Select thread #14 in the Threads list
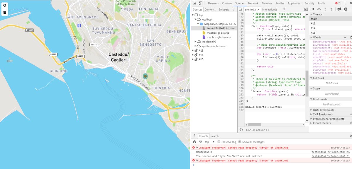The width and height of the screenshot is (352, 169). click(331, 28)
